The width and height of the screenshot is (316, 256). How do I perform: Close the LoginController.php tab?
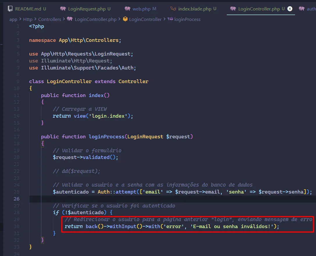coord(290,9)
